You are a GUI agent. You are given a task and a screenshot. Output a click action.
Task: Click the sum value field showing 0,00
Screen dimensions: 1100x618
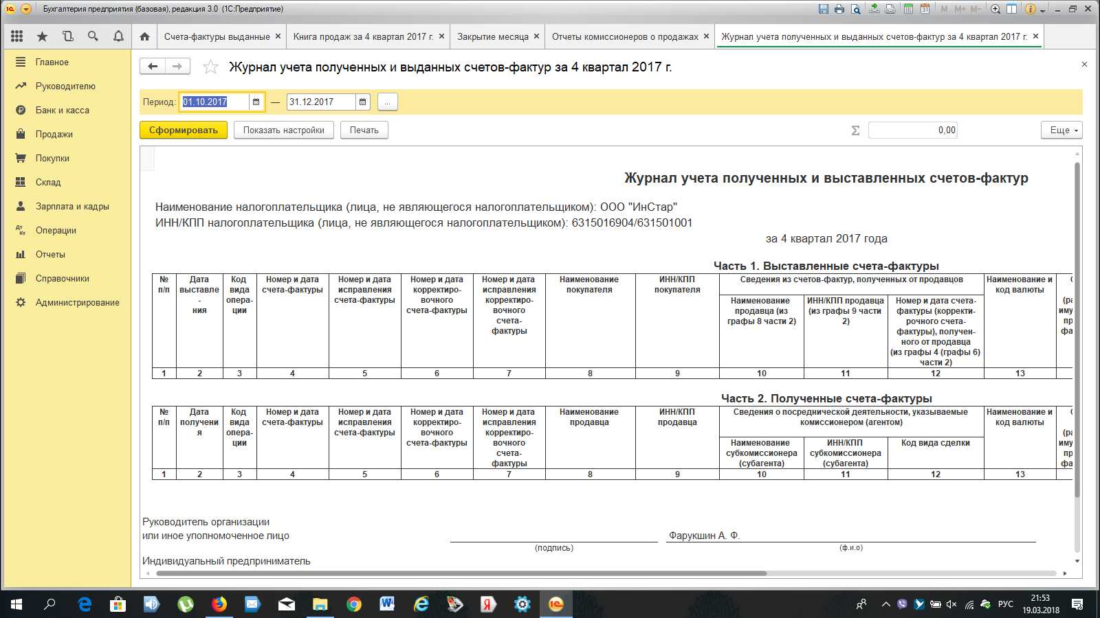click(x=913, y=130)
